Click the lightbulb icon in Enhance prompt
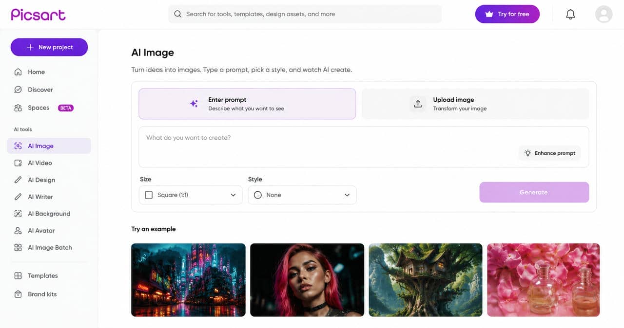This screenshot has width=624, height=328. click(x=527, y=153)
